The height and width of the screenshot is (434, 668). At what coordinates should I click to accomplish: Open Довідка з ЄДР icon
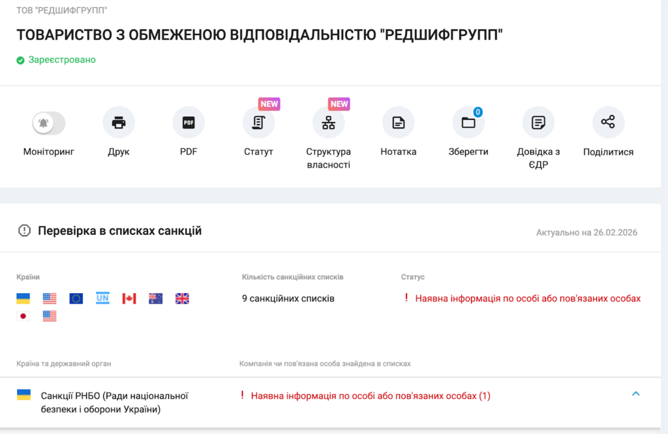click(538, 123)
